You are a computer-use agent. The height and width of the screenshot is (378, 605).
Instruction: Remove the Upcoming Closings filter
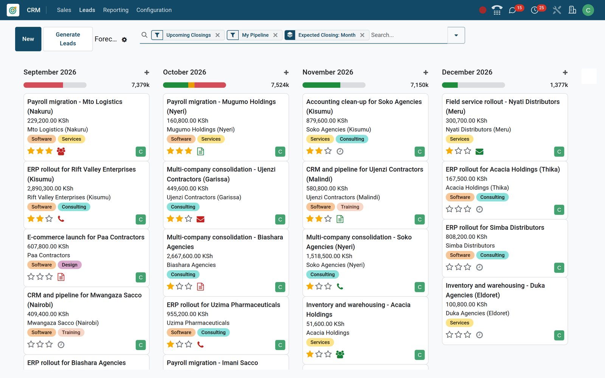tap(218, 35)
